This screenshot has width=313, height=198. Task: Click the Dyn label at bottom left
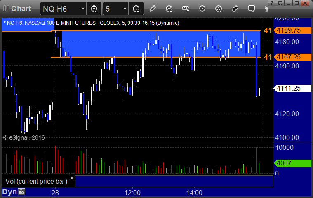(9, 192)
